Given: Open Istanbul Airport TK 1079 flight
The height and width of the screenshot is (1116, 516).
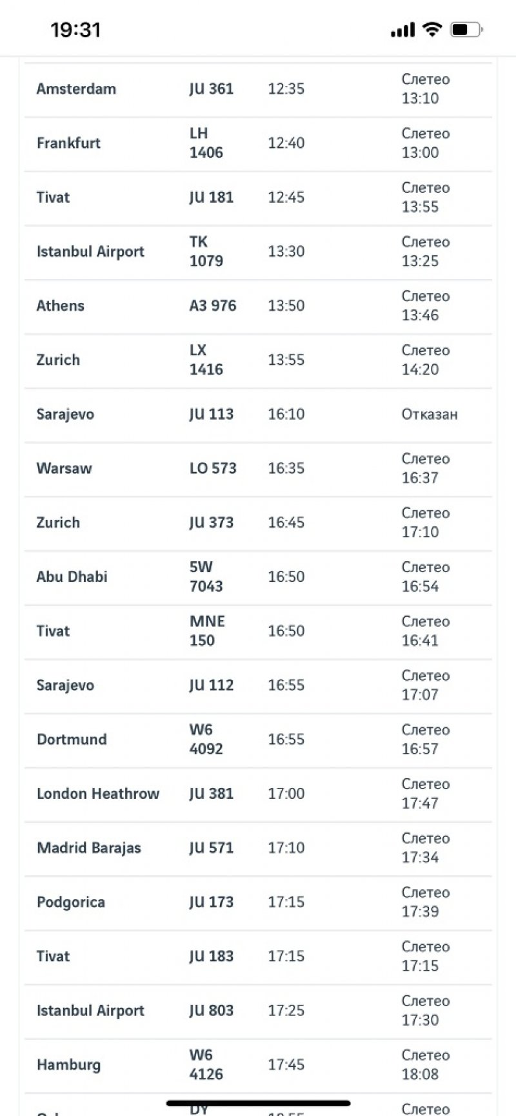Looking at the screenshot, I should click(258, 253).
